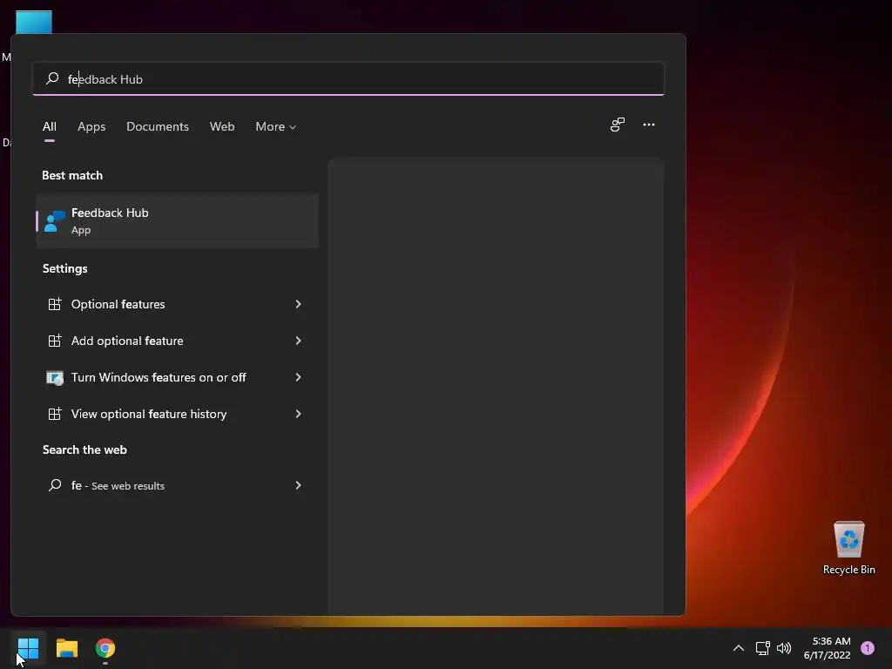Click the search magnifier icon in search box
This screenshot has height=669, width=892.
(x=52, y=78)
